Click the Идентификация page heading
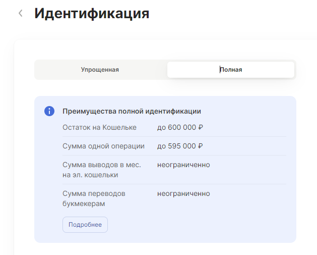Screen dimensions: 317x255 92,14
